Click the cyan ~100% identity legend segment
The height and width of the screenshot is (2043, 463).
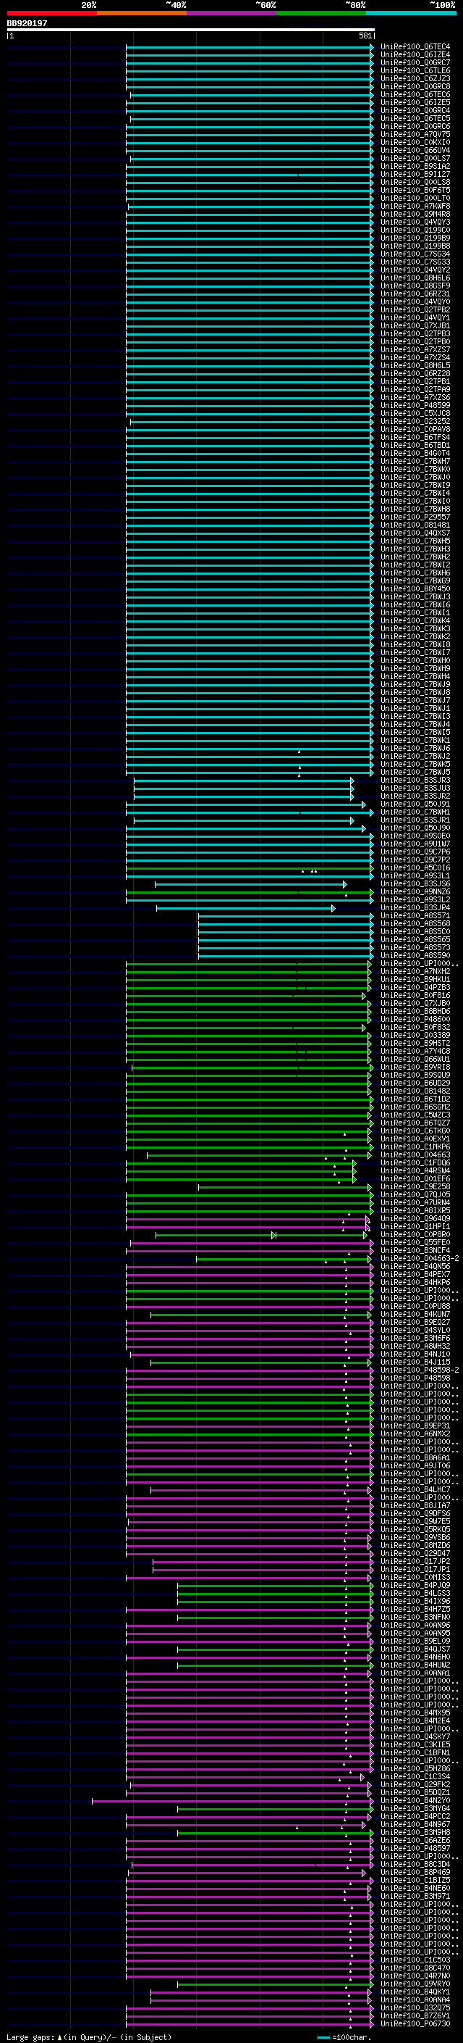click(412, 13)
